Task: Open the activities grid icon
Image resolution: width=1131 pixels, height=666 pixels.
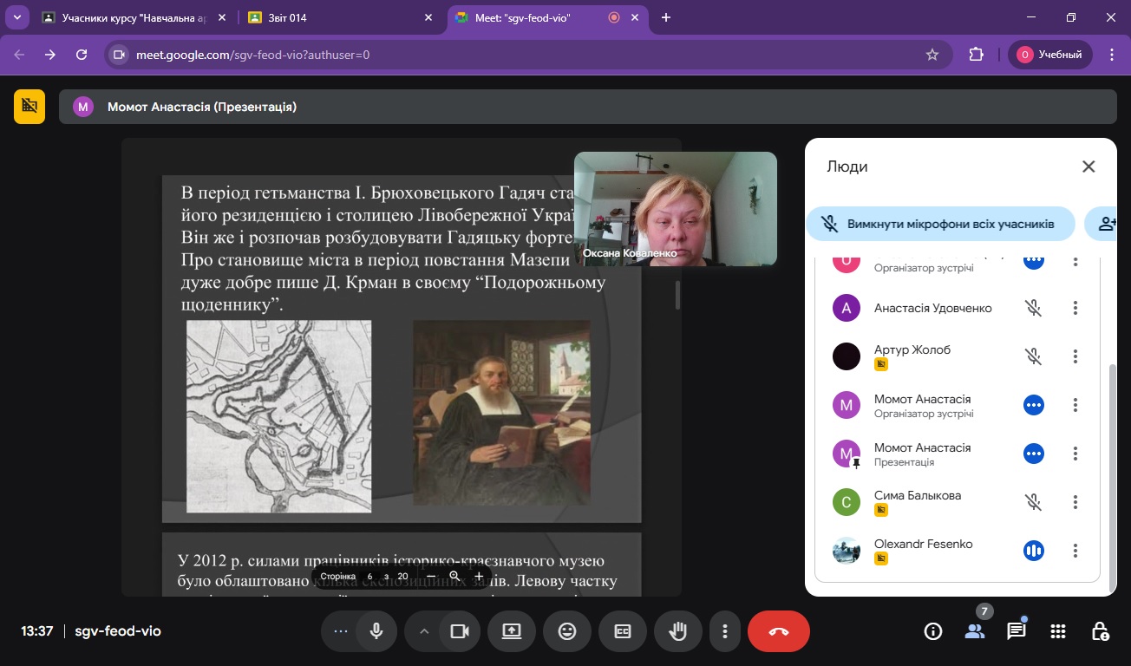Action: point(1058,631)
